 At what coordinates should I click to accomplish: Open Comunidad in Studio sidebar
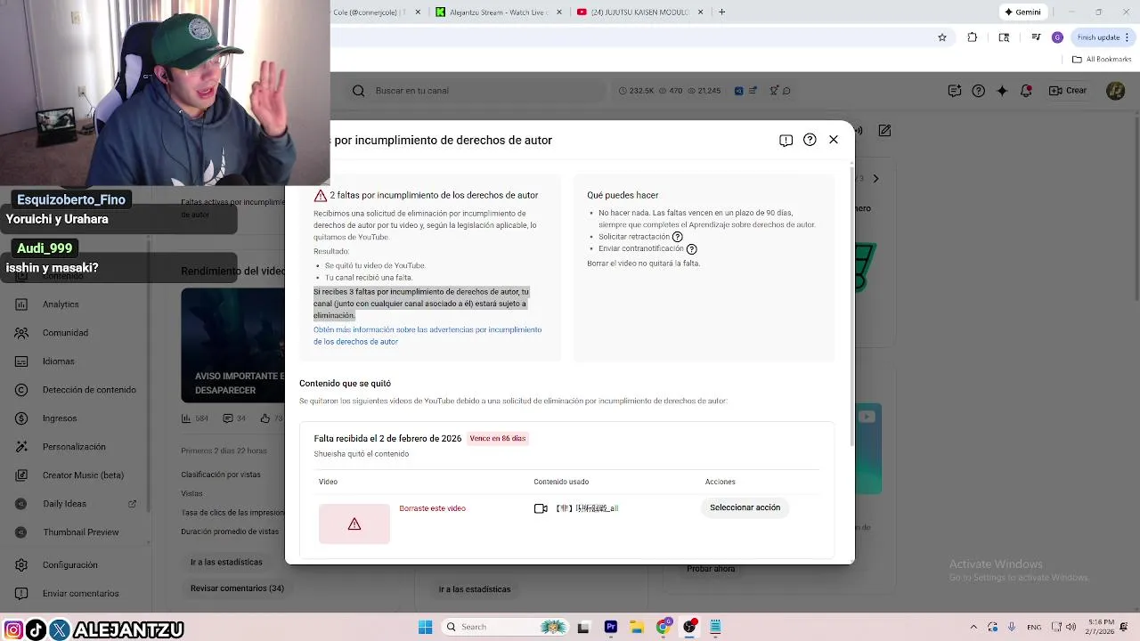point(65,333)
